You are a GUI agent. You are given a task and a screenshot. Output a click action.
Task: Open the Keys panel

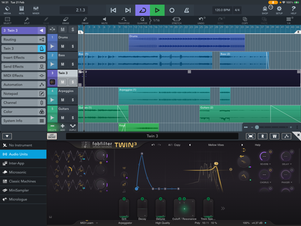(21, 10)
